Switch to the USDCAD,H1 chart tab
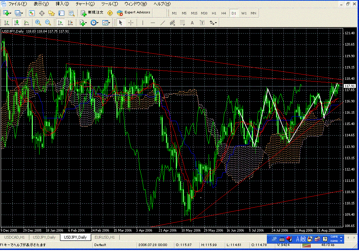Viewport: 359px width, 251px height. 14,237
